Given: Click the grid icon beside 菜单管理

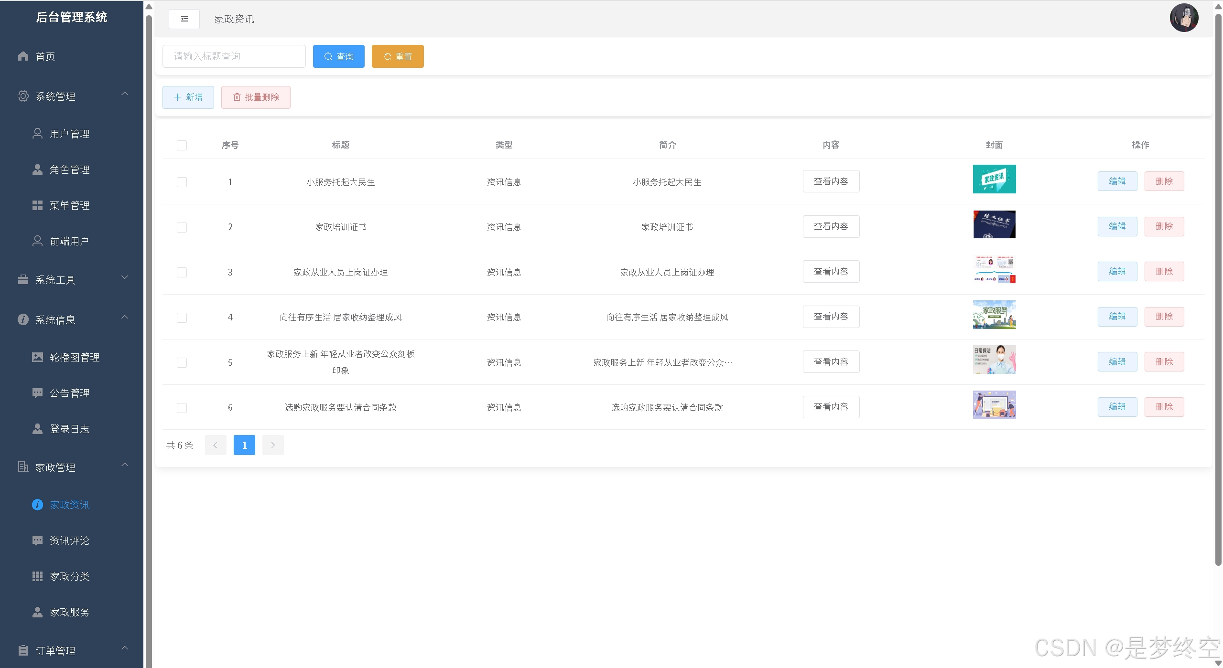Looking at the screenshot, I should pos(37,205).
